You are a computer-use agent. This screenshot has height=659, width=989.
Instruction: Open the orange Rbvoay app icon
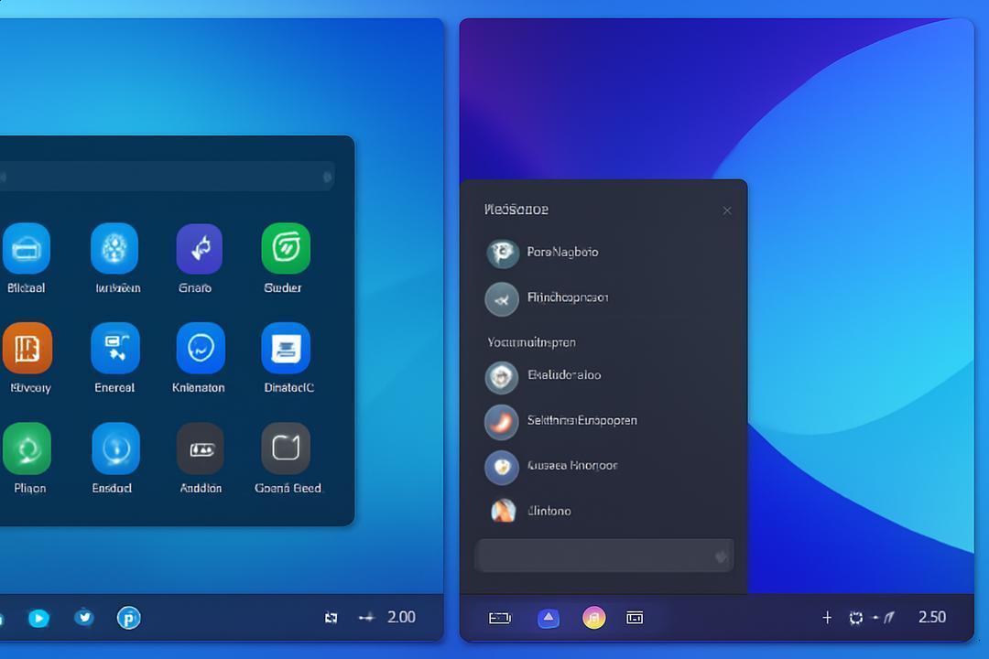coord(27,348)
